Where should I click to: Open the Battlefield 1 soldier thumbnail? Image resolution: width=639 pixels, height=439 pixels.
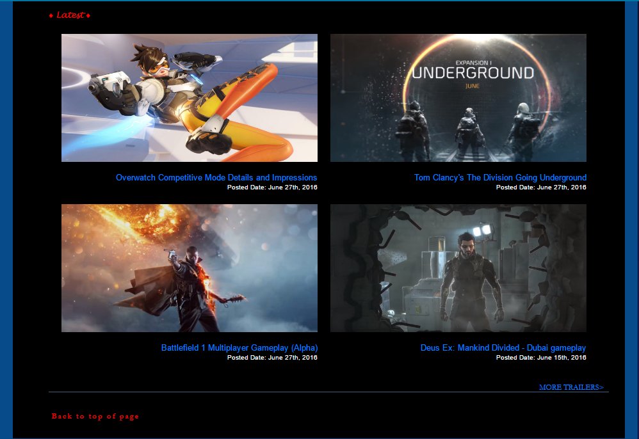tap(190, 268)
